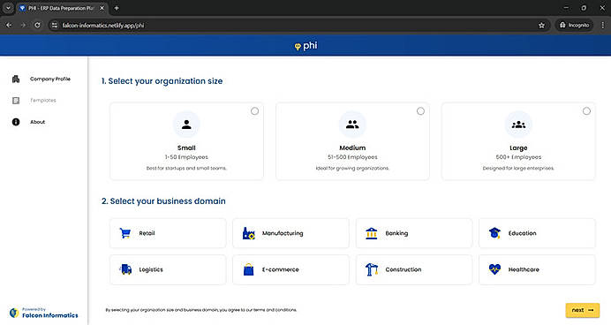The width and height of the screenshot is (611, 325).
Task: Click the '51-500 Employees' text
Action: point(352,157)
